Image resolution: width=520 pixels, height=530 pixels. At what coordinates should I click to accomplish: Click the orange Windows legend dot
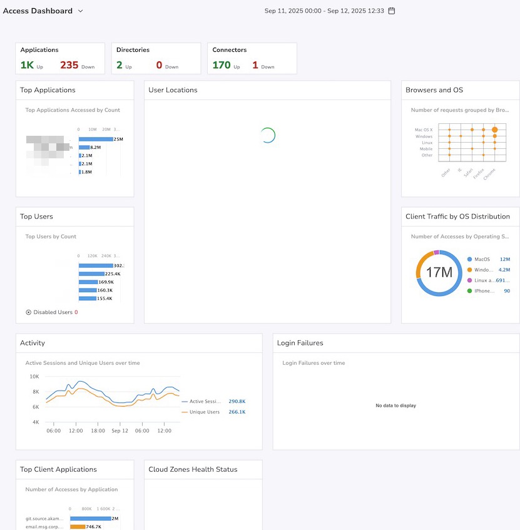click(469, 270)
